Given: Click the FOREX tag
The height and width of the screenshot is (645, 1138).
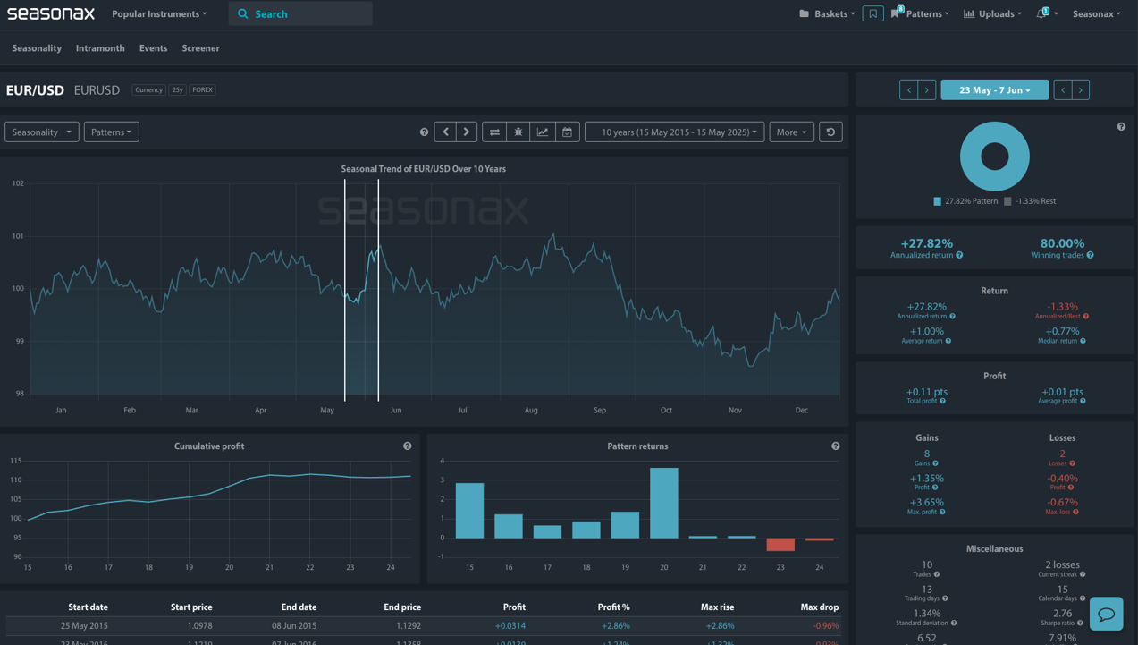Looking at the screenshot, I should point(203,89).
